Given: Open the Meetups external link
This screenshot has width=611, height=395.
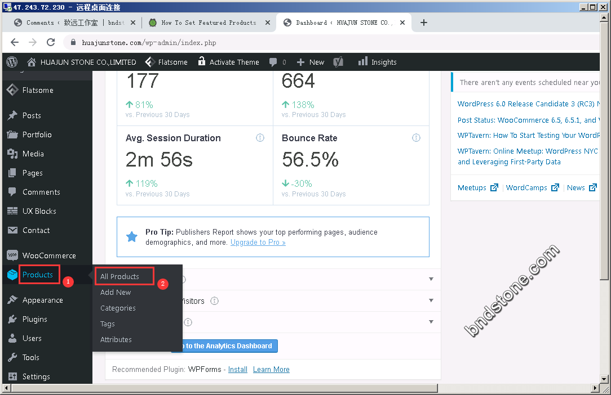Looking at the screenshot, I should pos(478,187).
